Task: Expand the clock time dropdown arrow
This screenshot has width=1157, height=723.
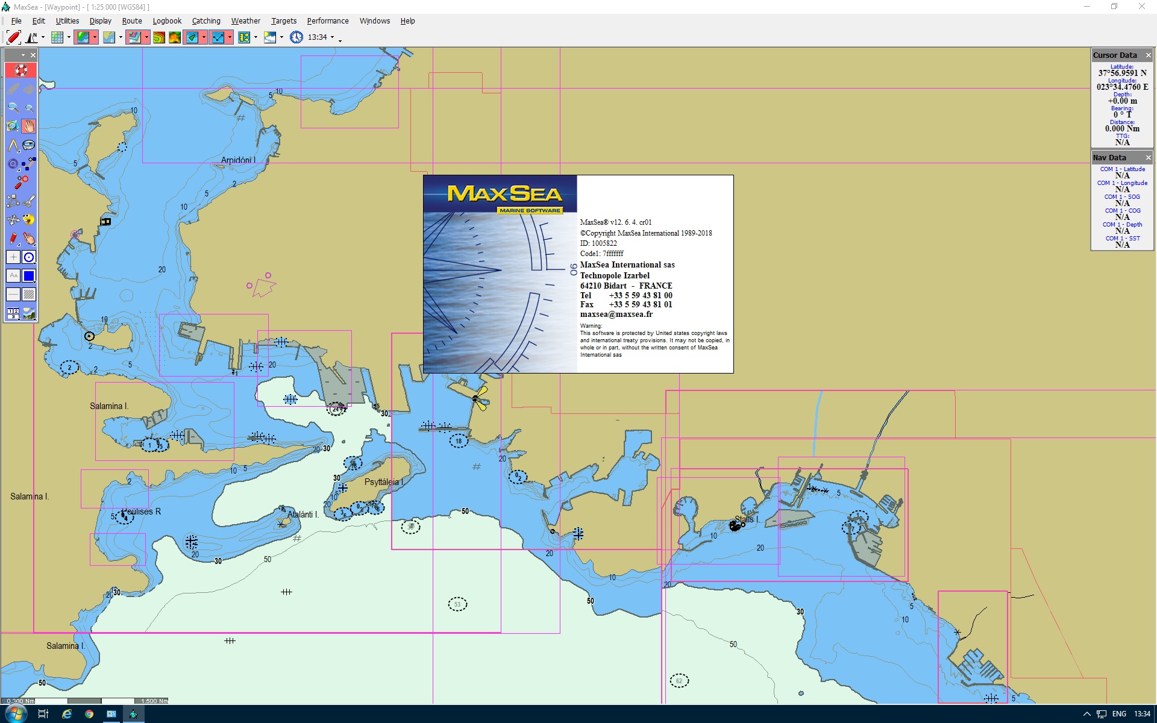Action: click(332, 37)
